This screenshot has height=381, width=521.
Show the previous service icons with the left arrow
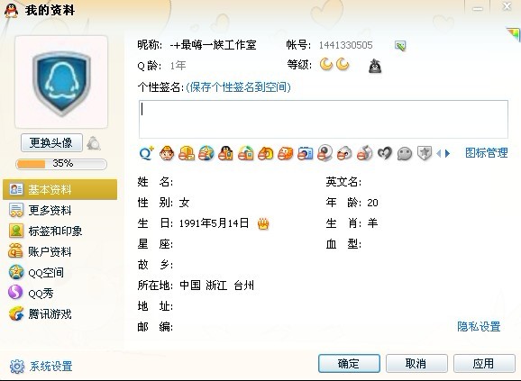point(439,153)
